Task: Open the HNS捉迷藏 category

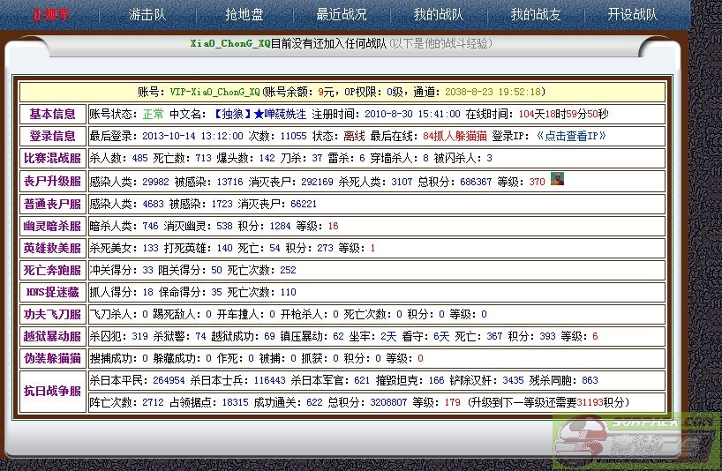Action: click(x=53, y=292)
